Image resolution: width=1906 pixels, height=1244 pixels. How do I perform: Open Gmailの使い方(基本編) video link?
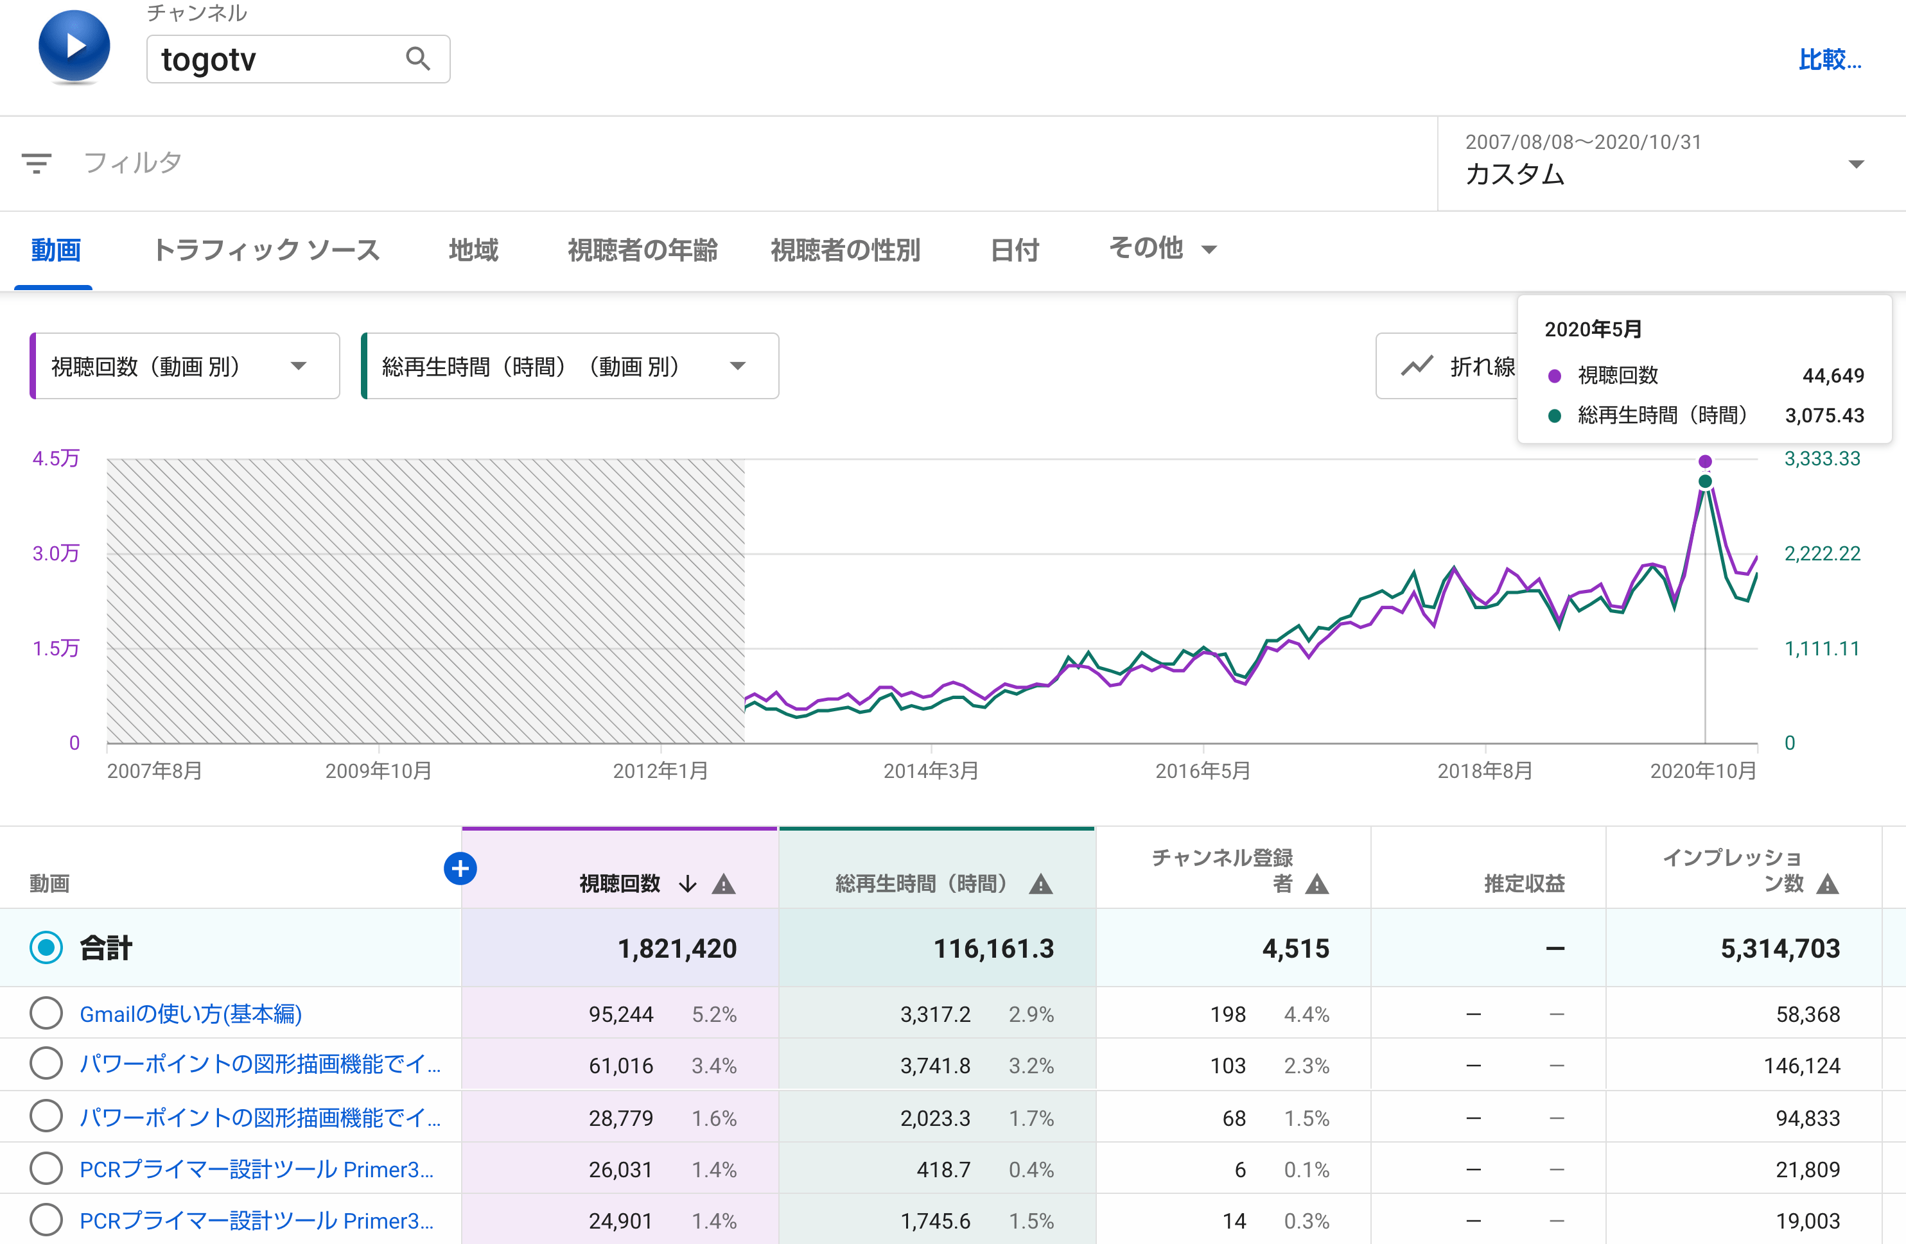pos(191,1014)
